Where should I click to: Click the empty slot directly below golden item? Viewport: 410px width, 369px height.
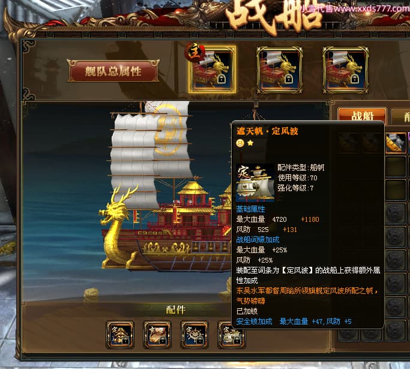coord(396,166)
